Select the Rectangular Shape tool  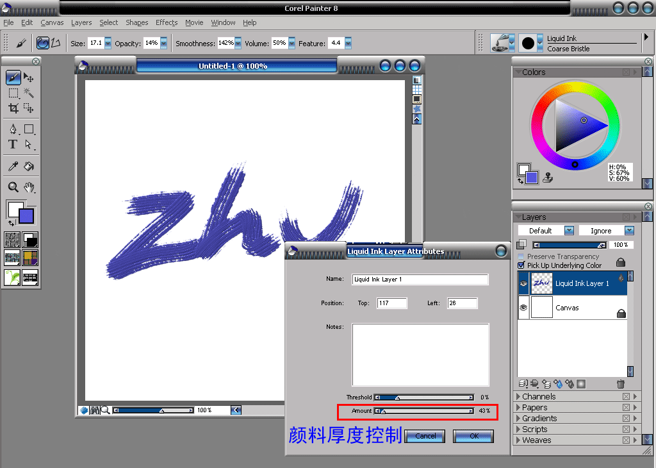(x=29, y=129)
